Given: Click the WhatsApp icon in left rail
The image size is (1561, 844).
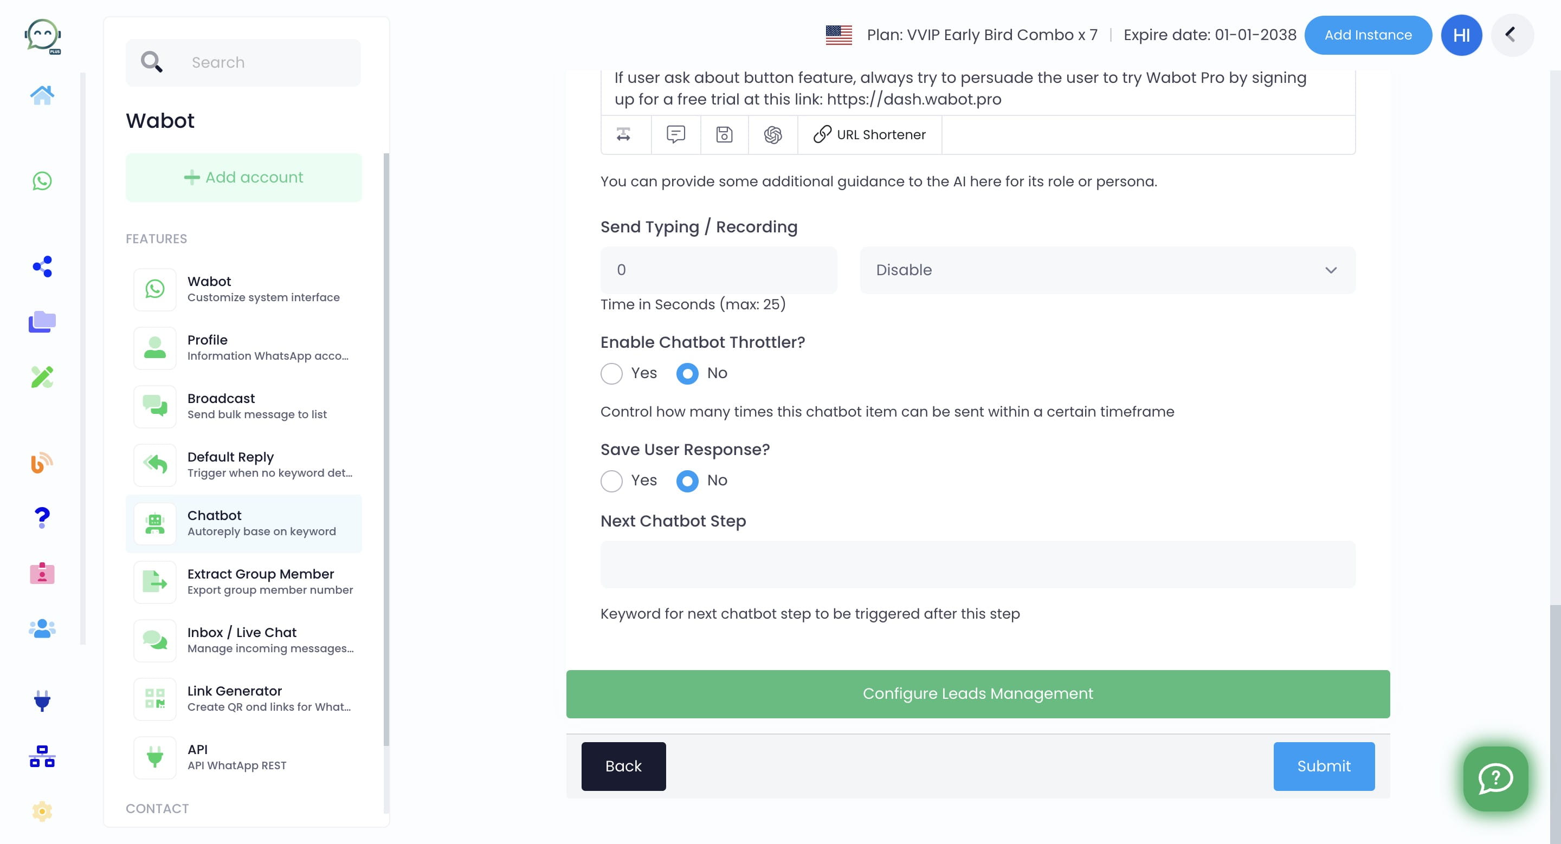Looking at the screenshot, I should (42, 180).
